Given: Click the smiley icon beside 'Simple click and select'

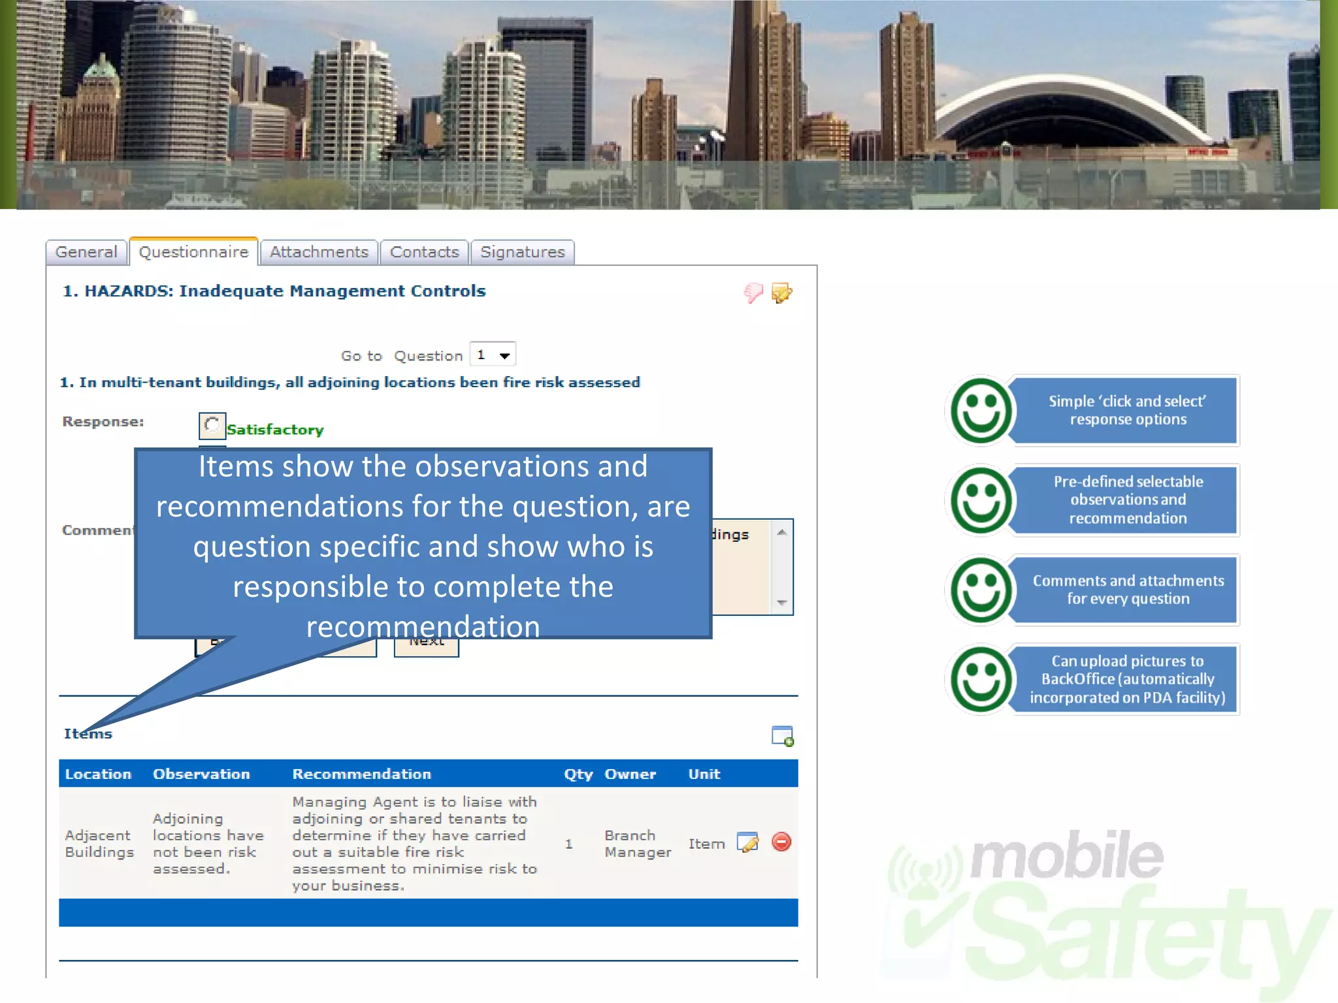Looking at the screenshot, I should (x=981, y=411).
